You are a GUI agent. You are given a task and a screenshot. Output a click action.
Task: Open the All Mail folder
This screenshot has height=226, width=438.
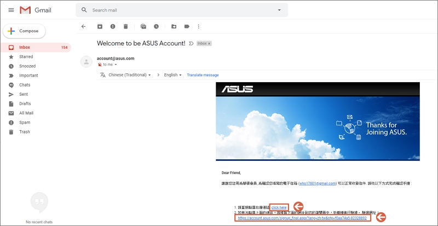(x=36, y=113)
